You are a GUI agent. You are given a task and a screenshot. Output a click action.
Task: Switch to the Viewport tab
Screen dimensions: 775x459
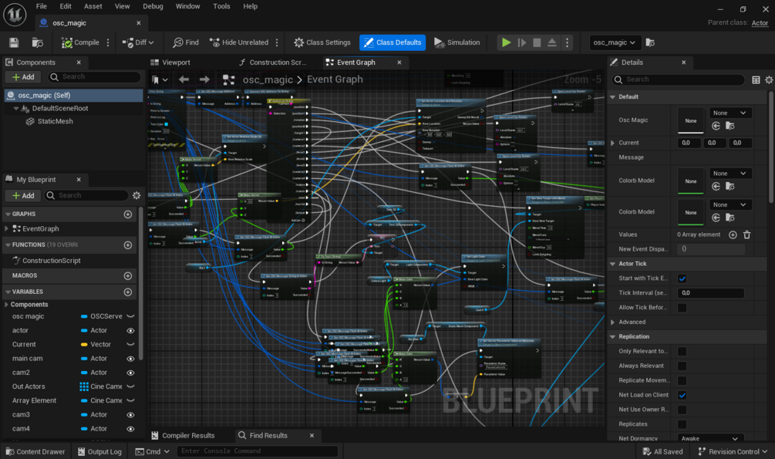(x=170, y=62)
